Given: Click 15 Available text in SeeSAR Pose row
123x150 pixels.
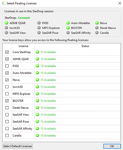Looking at the screenshot, I should pyautogui.click(x=48, y=122).
